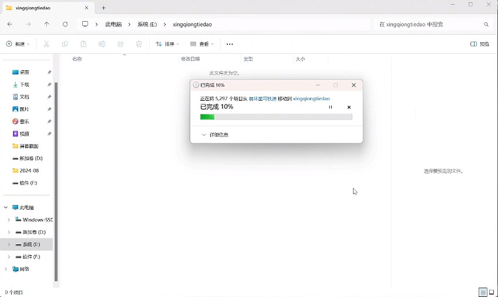This screenshot has height=297, width=498.
Task: Open the 查看 (View) dropdown
Action: 201,44
